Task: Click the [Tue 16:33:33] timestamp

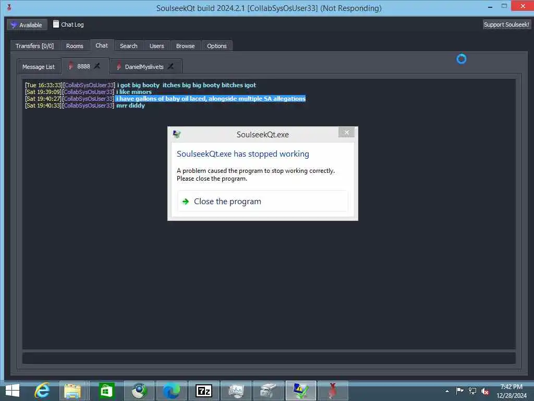Action: click(x=44, y=85)
